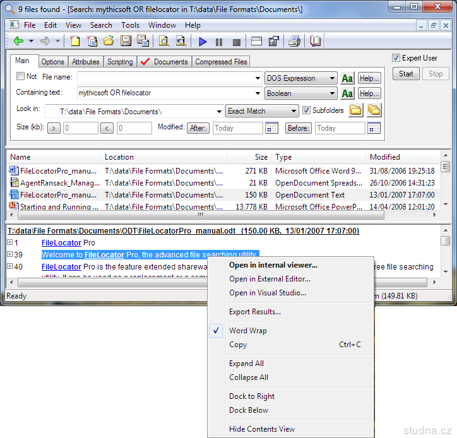Screen dimensions: 457x438
Task: Pause the search with pause icon
Action: [x=219, y=42]
